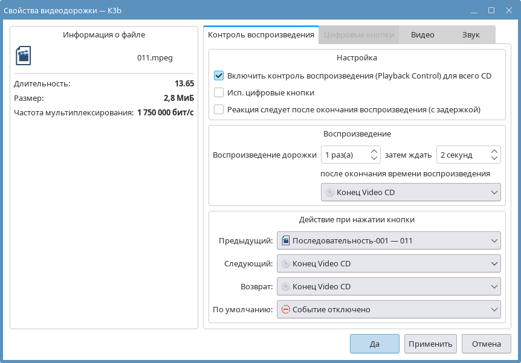The image size is (521, 363).
Task: Close the track properties dialog window
Action: click(508, 10)
